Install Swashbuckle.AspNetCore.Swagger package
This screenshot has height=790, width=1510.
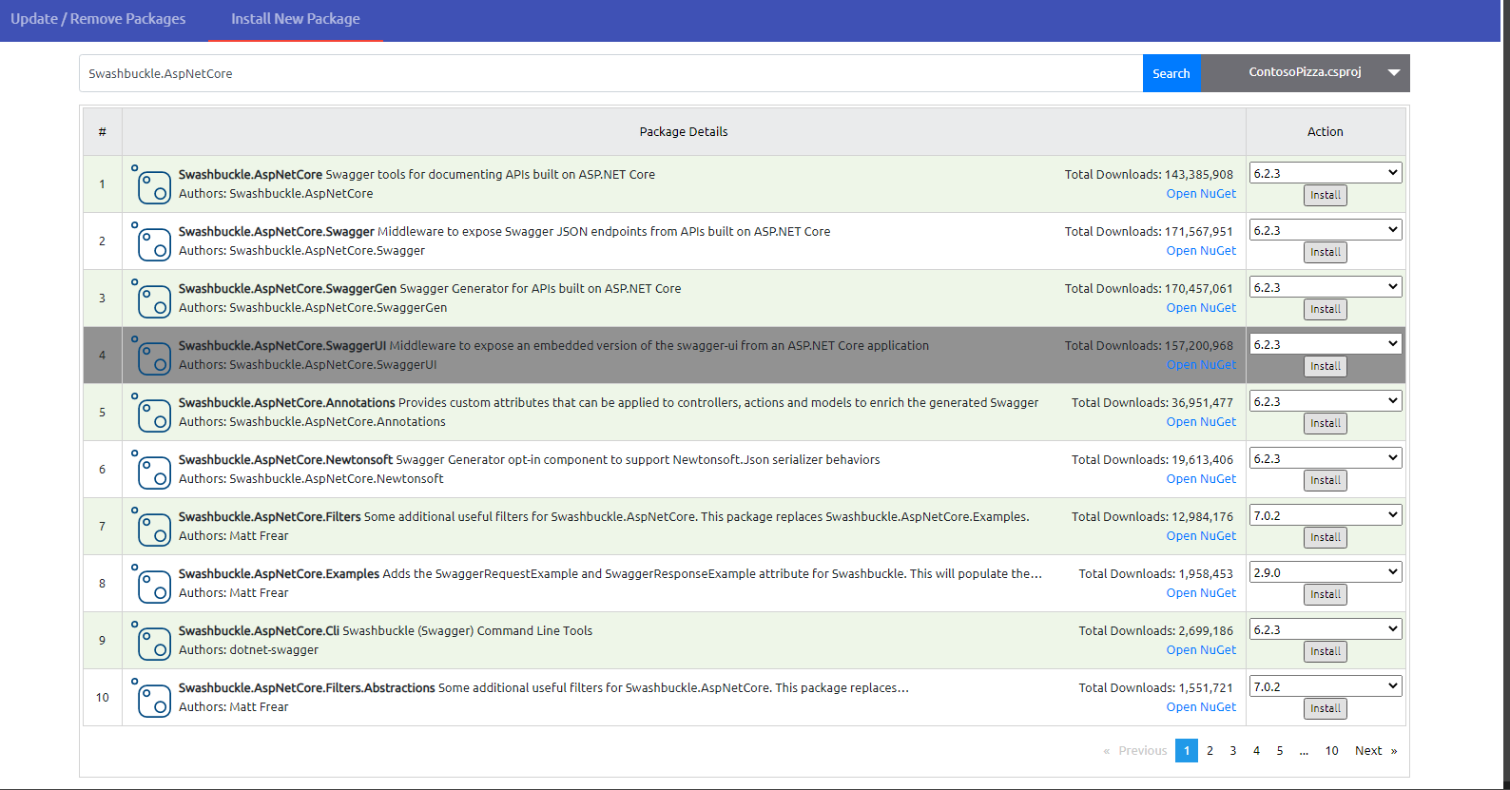tap(1326, 253)
